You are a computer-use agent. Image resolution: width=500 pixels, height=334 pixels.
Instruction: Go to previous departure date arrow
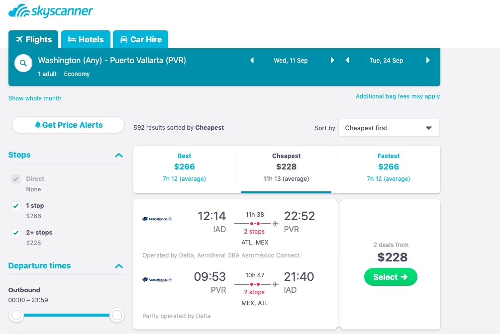(x=252, y=60)
